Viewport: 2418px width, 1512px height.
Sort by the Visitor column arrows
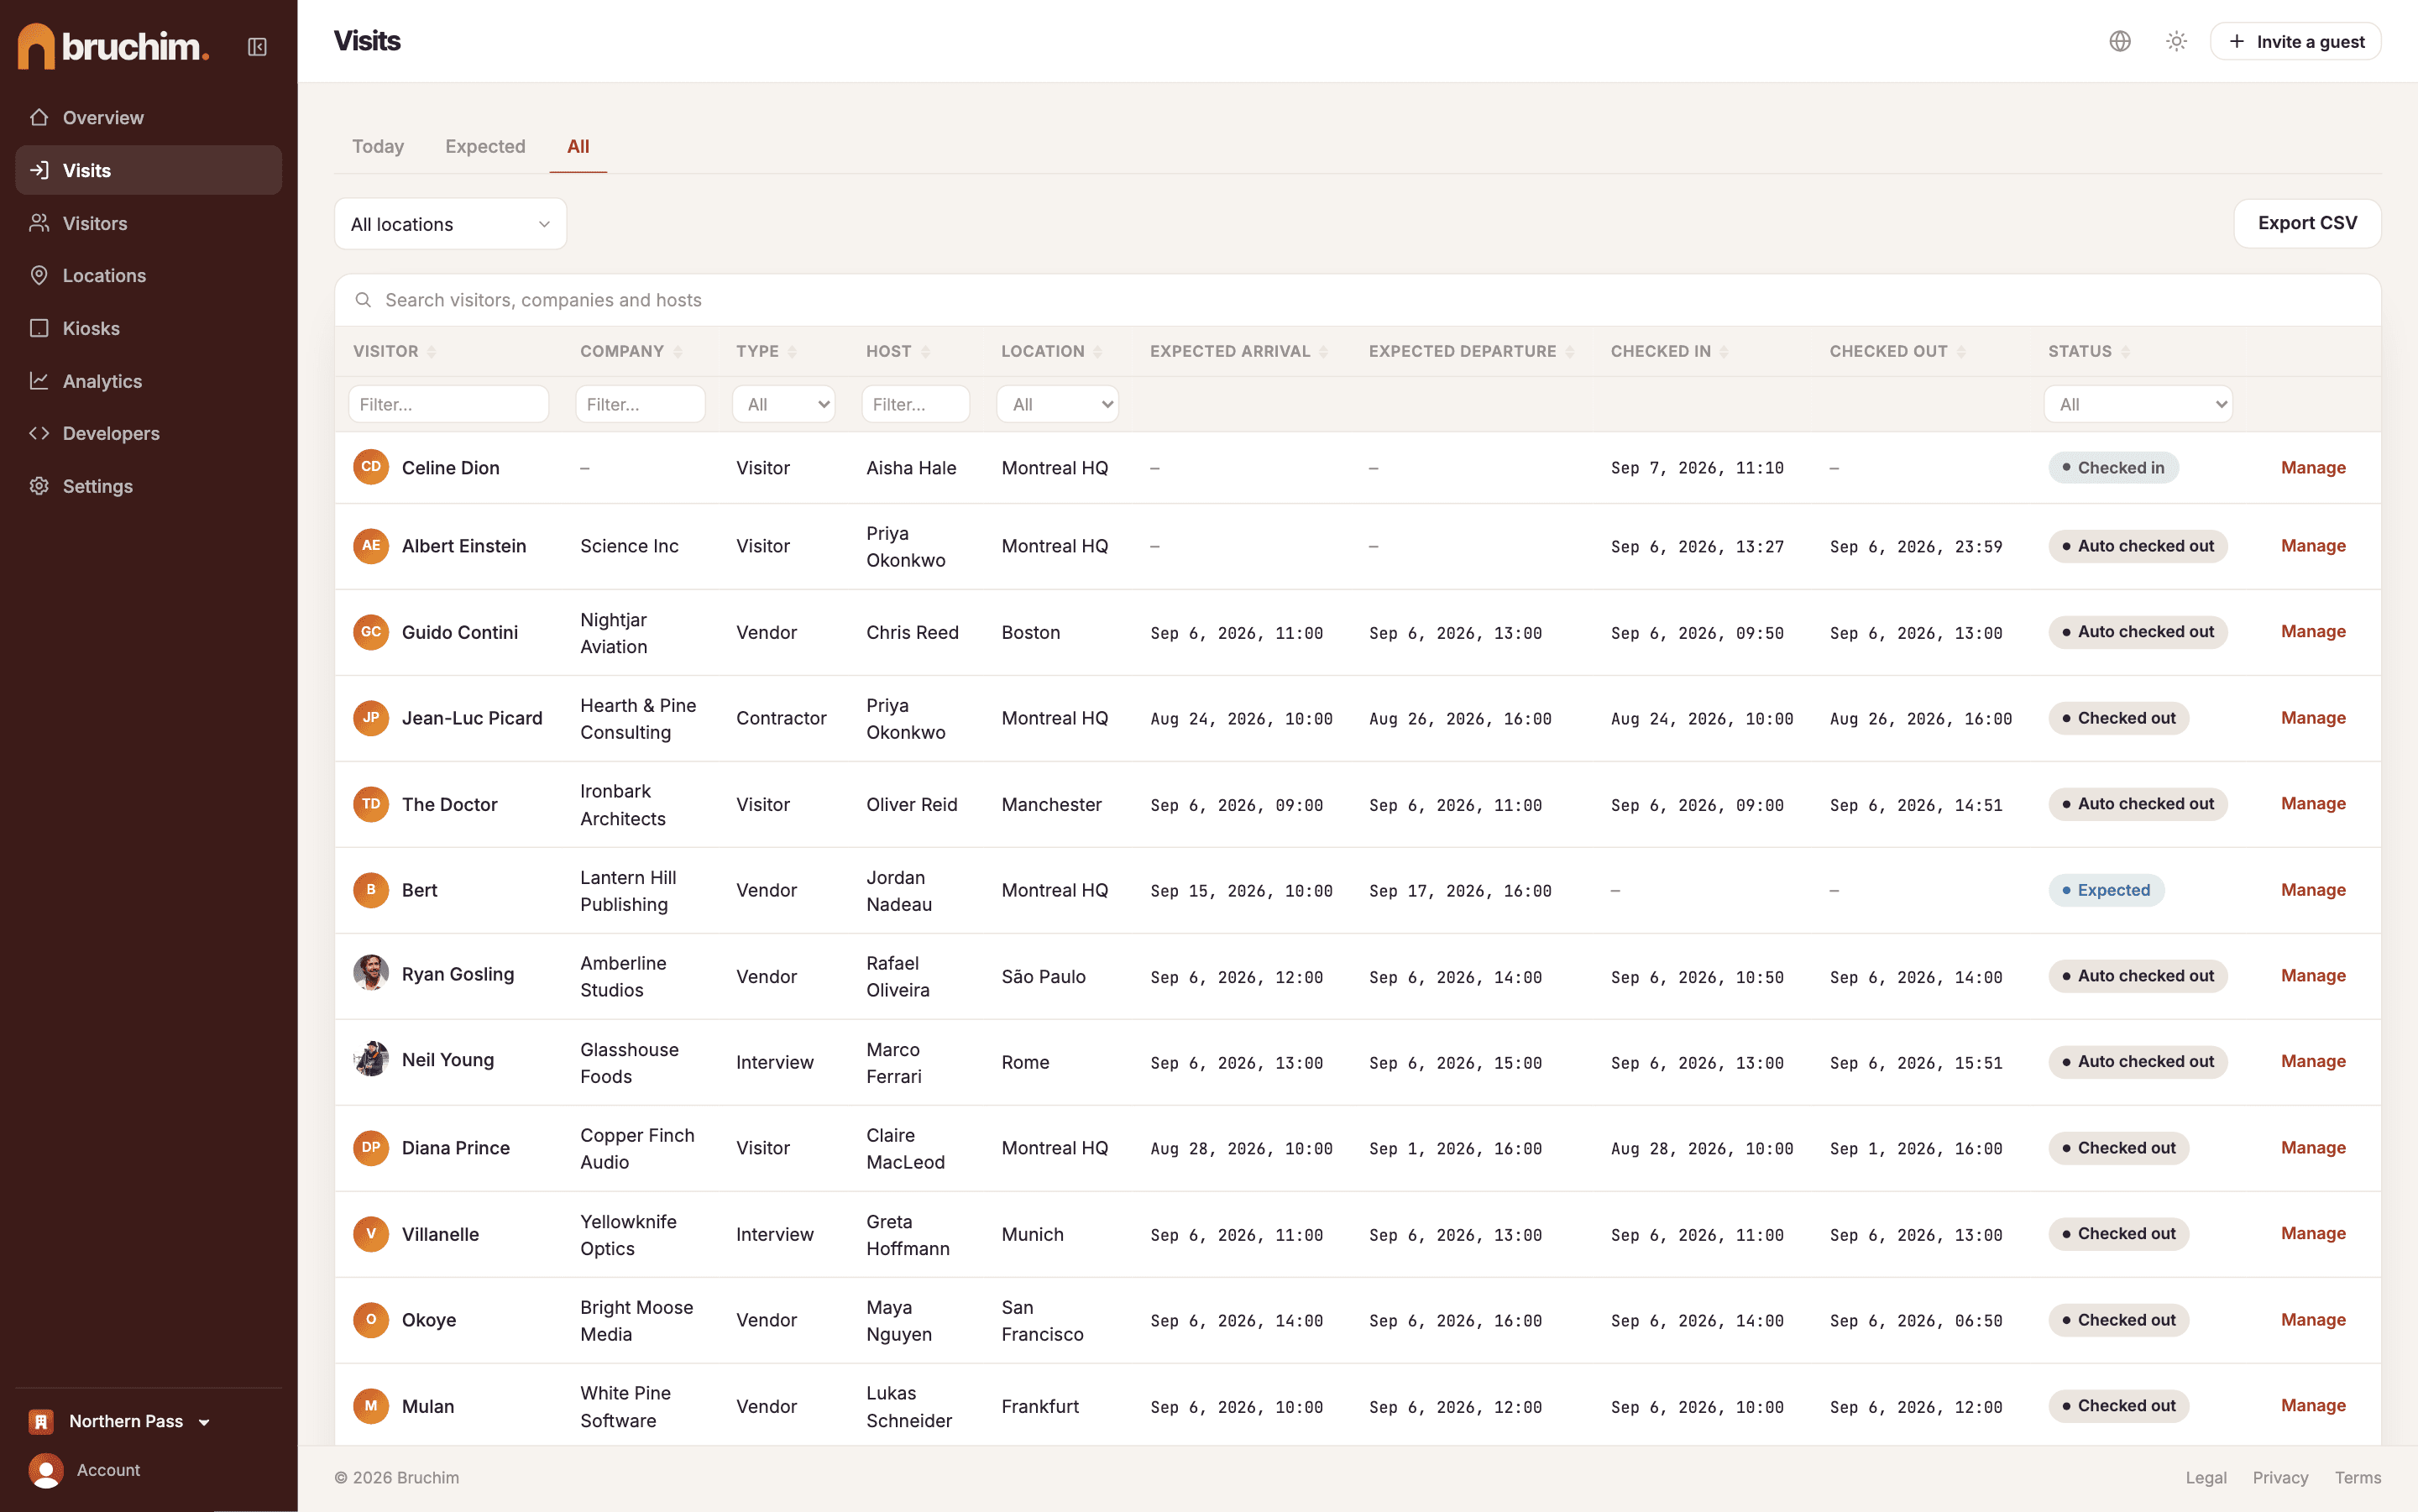[432, 352]
